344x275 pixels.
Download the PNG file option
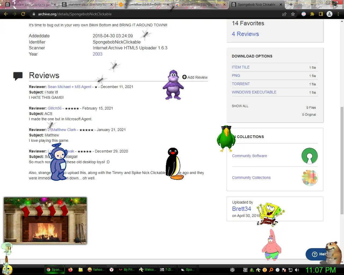236,75
